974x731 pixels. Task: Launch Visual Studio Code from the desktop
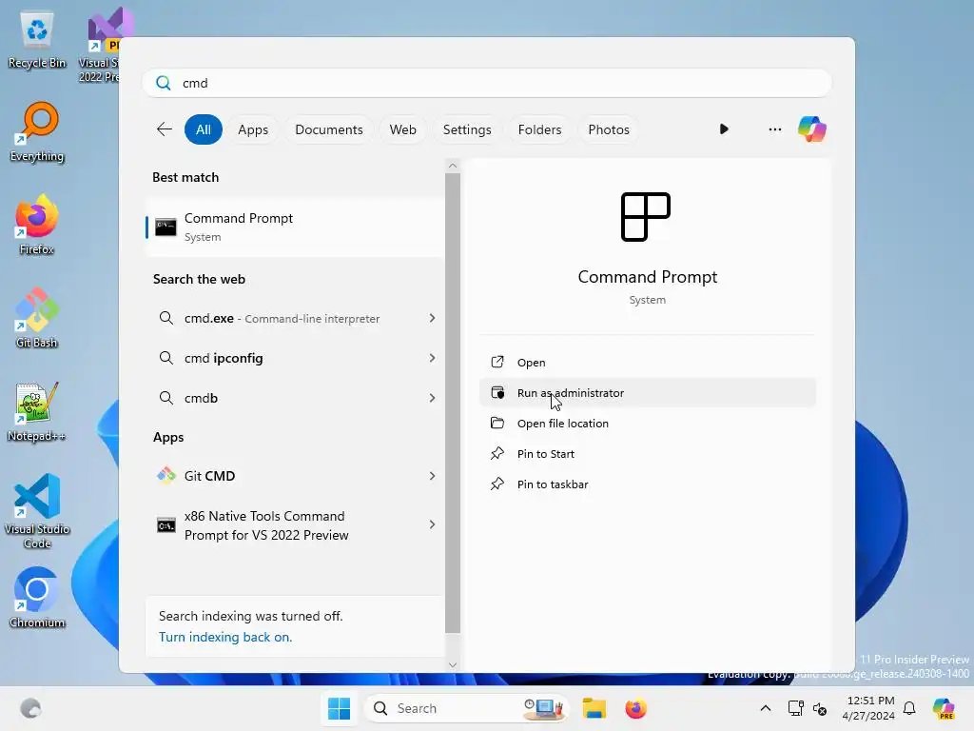[37, 511]
